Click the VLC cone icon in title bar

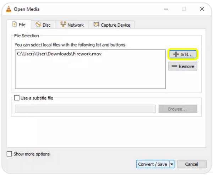click(9, 9)
